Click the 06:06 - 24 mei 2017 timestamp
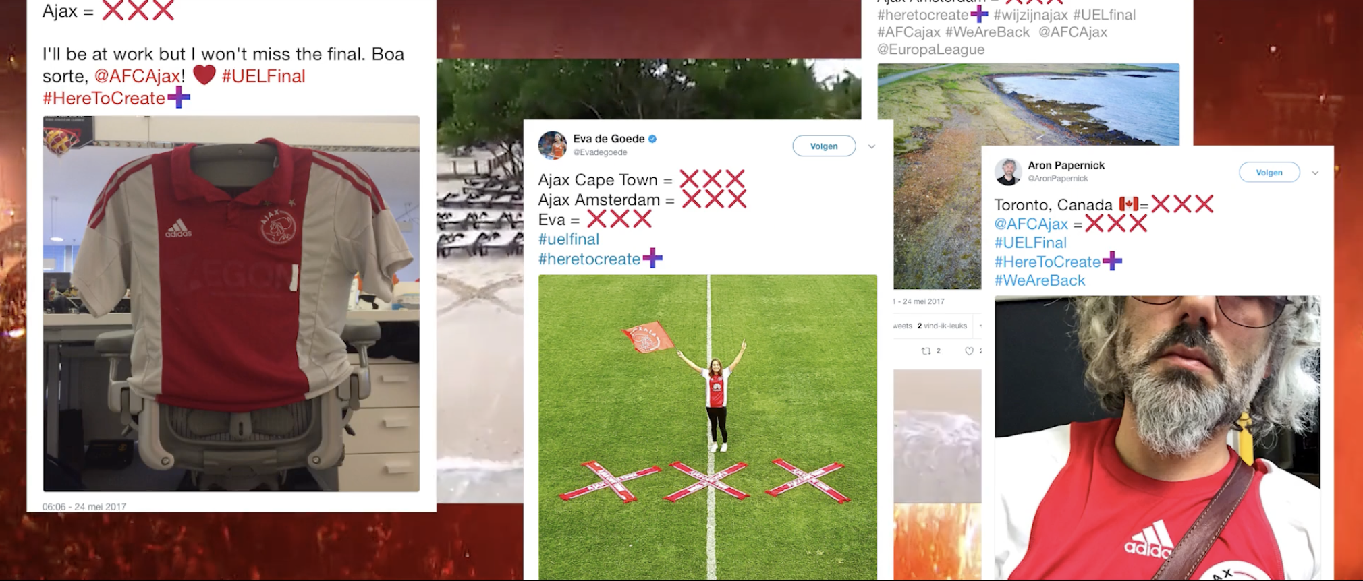 click(84, 507)
